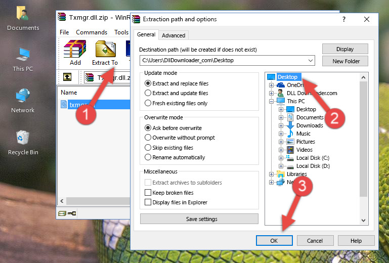Screen dimensions: 389x263
Task: Select Videos film icon in folder tree
Action: coord(290,150)
